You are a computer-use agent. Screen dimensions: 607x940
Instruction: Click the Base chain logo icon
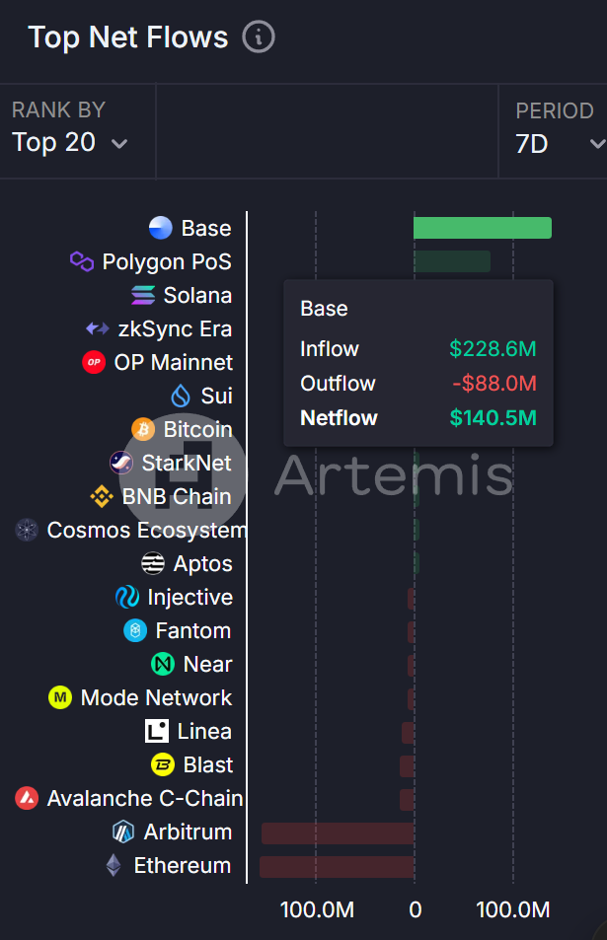click(161, 229)
